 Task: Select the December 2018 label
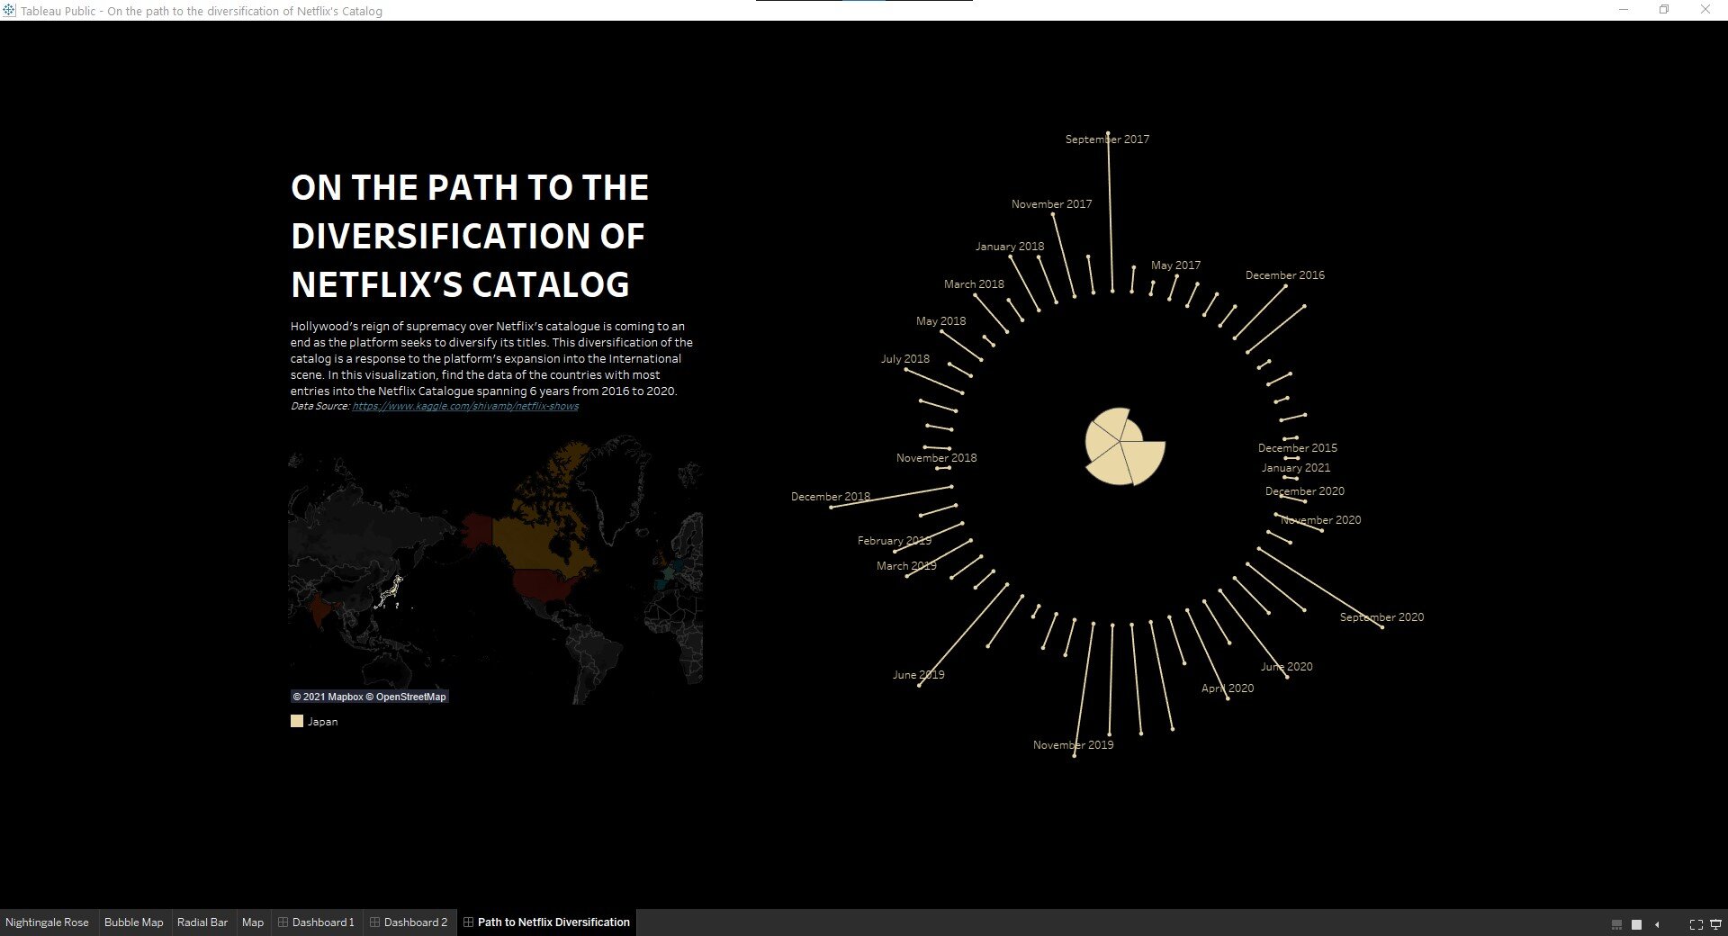[830, 497]
